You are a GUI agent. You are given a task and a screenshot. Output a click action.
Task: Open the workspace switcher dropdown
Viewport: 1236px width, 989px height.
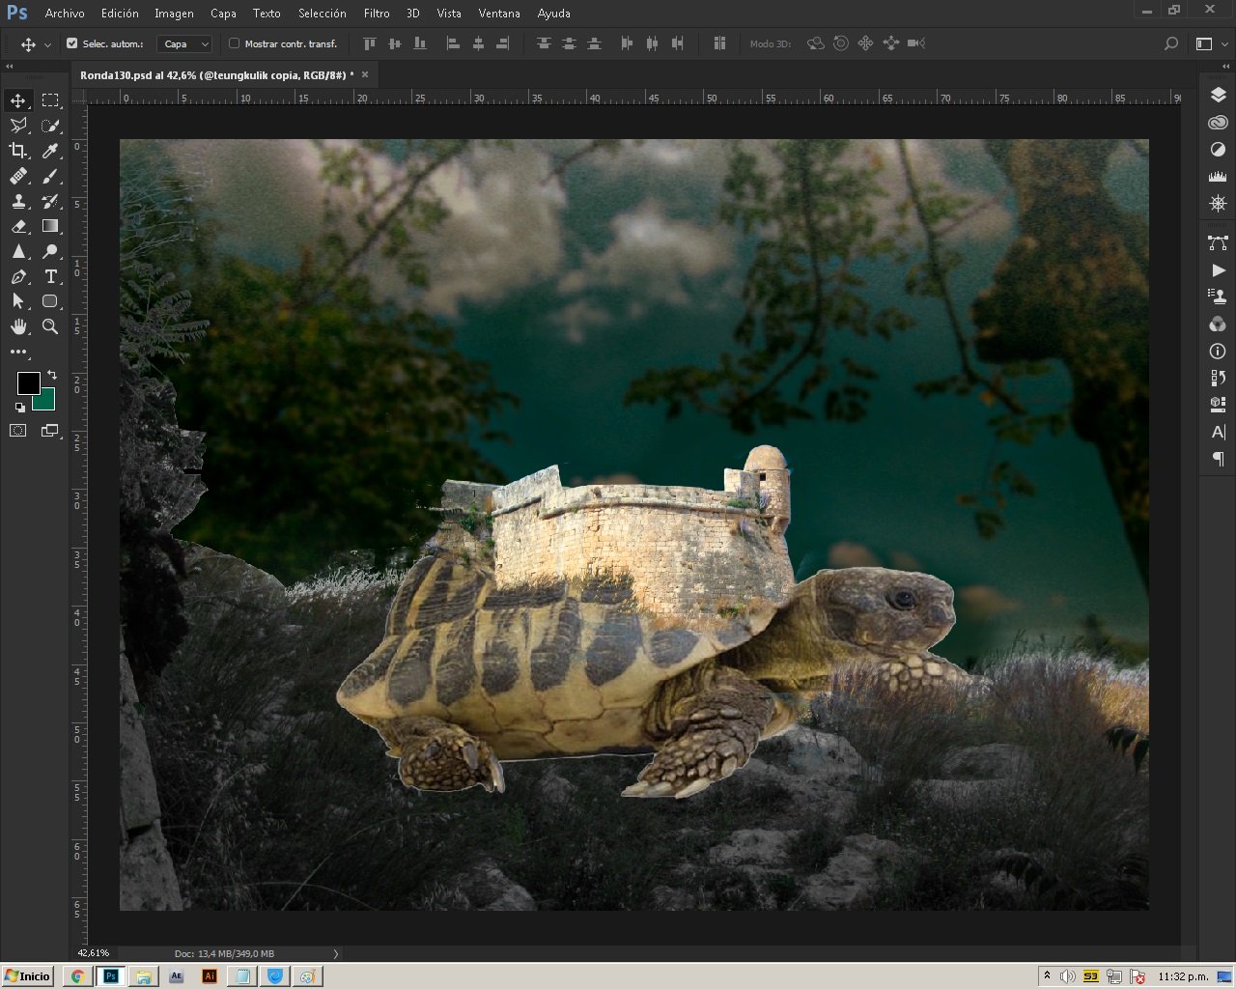(1204, 43)
